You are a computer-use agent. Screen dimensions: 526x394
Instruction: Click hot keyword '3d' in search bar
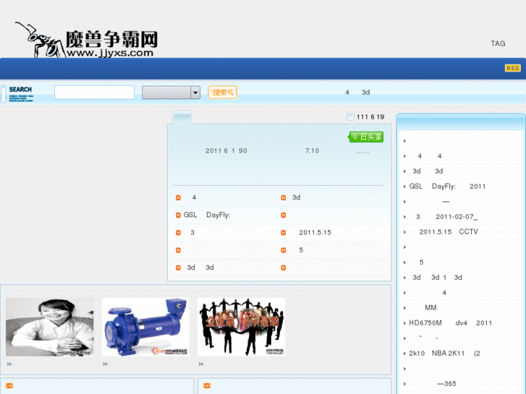pos(365,93)
